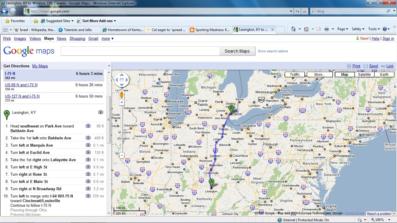
Task: Open camera icon for I-64 W merge step
Action: pyautogui.click(x=88, y=196)
